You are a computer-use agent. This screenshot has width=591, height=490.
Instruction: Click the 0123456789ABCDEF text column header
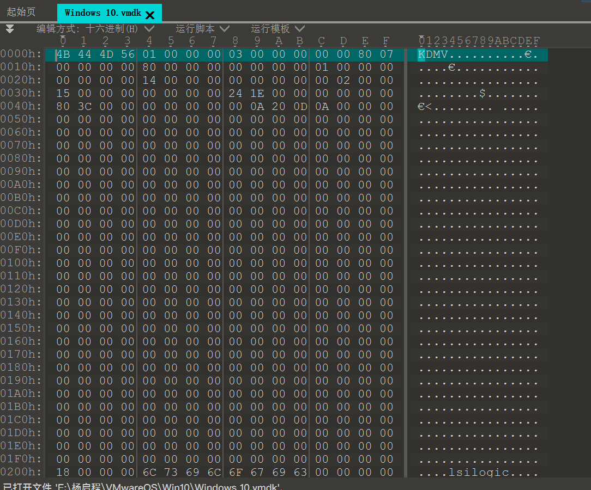[x=479, y=41]
